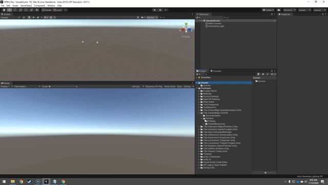Viewport: 328px width, 185px height.
Task: Switch to the Scene tab
Action: [6, 14]
